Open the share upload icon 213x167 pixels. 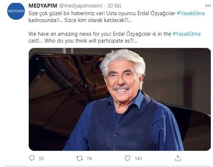pos(178,158)
